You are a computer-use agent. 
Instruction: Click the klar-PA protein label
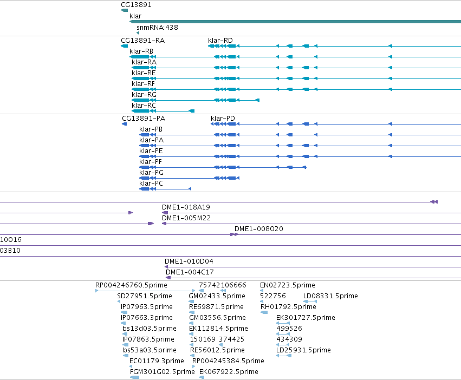coord(152,141)
